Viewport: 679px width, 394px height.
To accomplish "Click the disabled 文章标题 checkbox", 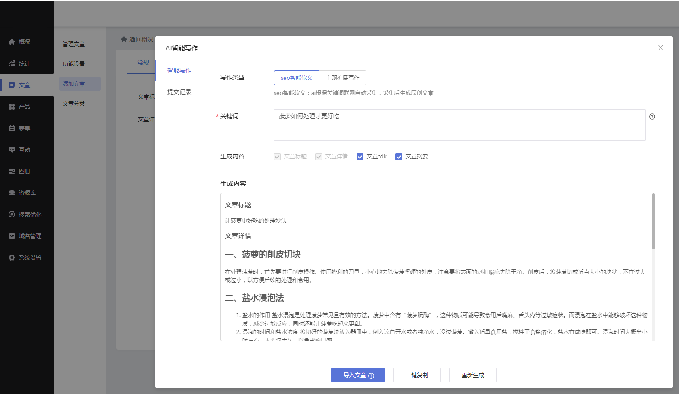I will pos(277,157).
